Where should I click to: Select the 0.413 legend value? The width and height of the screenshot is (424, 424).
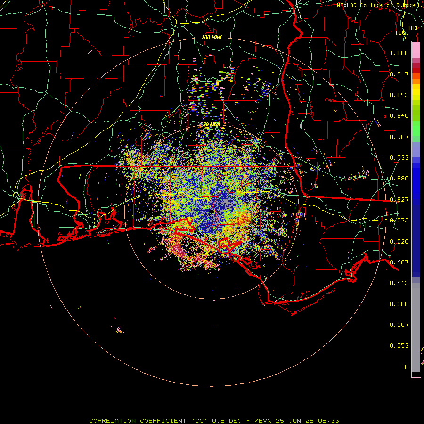pyautogui.click(x=399, y=283)
